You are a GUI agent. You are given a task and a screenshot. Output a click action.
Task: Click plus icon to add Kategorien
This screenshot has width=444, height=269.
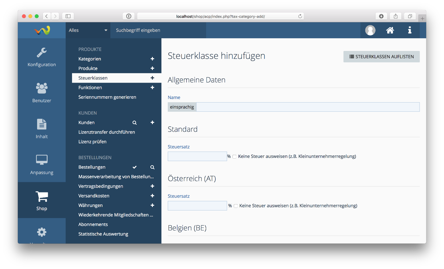[x=152, y=59]
